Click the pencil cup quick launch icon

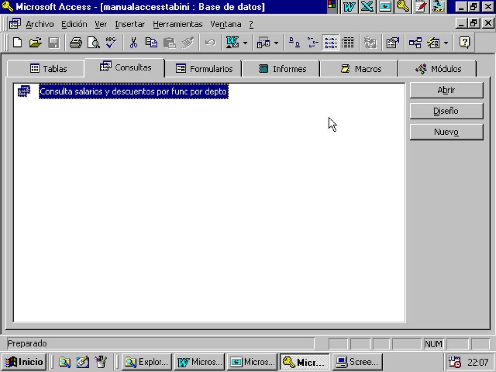click(101, 362)
